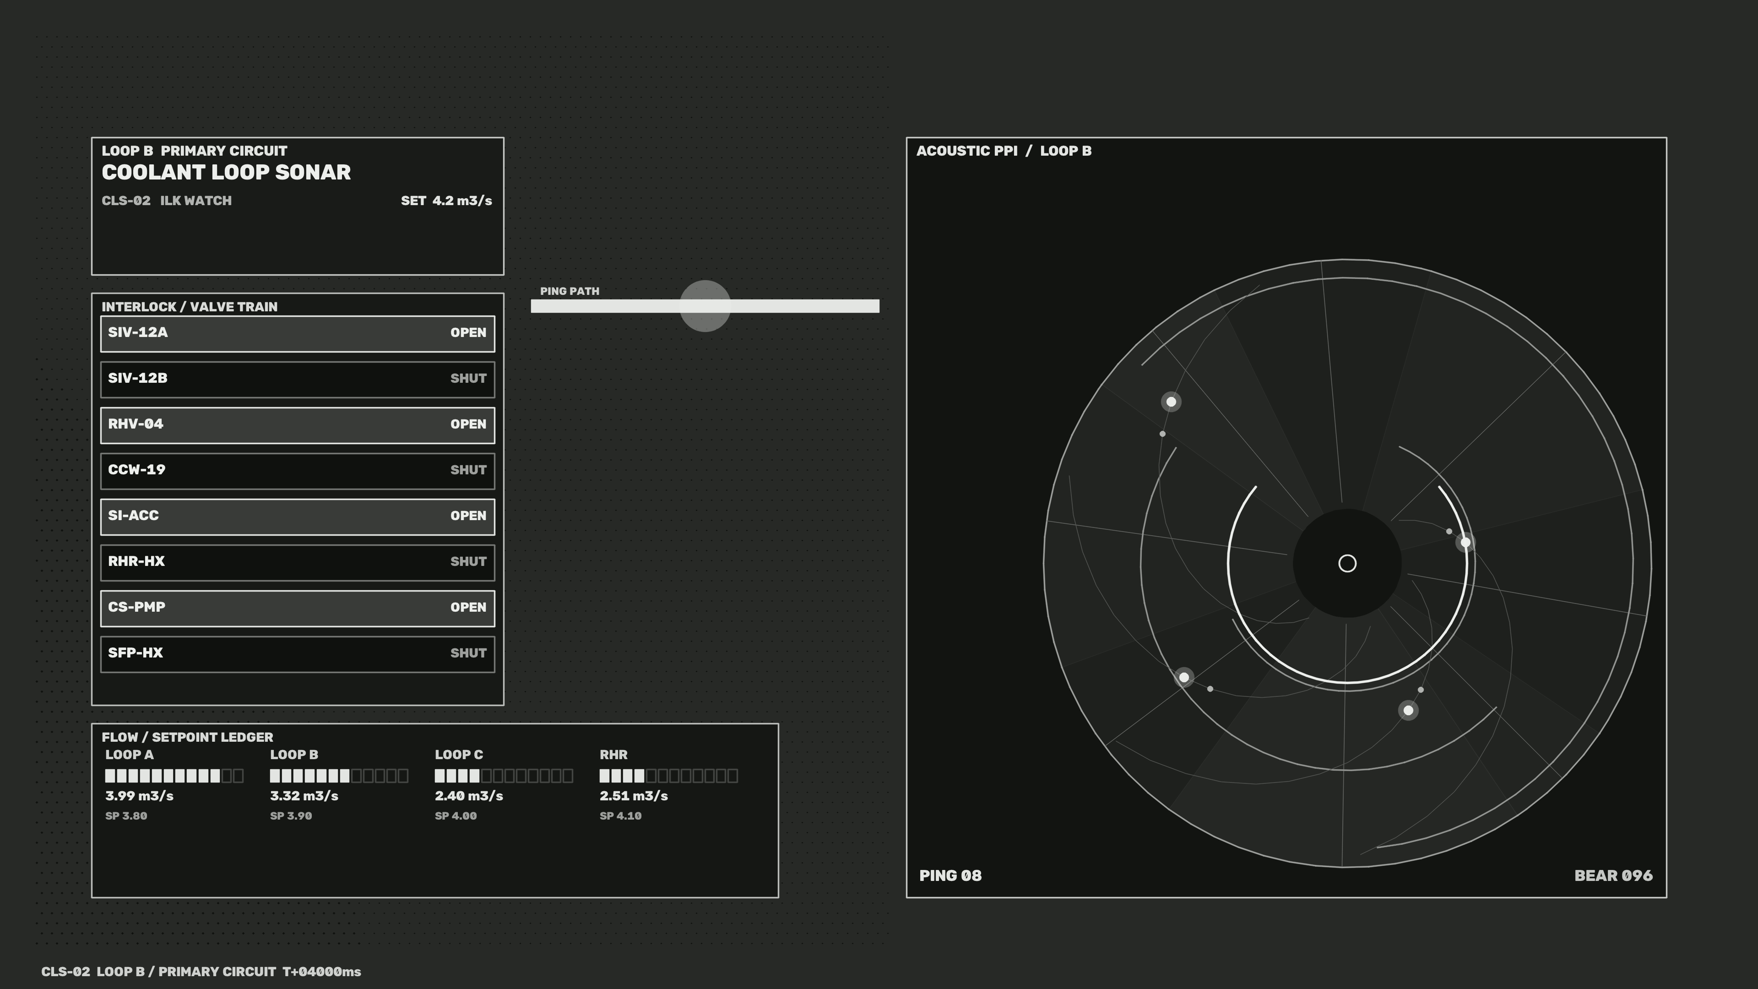Viewport: 1758px width, 989px height.
Task: Click the PING 08 counter
Action: tap(951, 876)
